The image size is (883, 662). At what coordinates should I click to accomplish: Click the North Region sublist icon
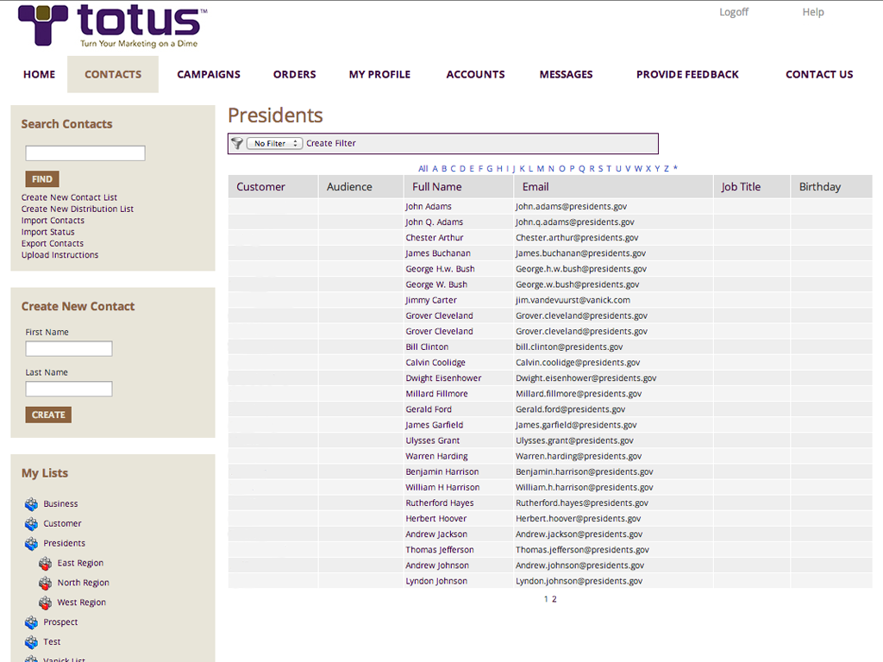pos(46,584)
